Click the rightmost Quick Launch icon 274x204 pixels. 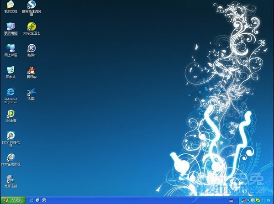point(44,200)
